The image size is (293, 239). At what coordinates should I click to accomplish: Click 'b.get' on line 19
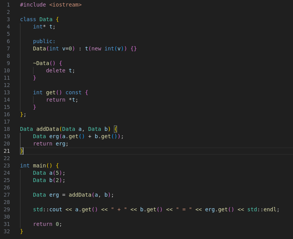pos(103,136)
